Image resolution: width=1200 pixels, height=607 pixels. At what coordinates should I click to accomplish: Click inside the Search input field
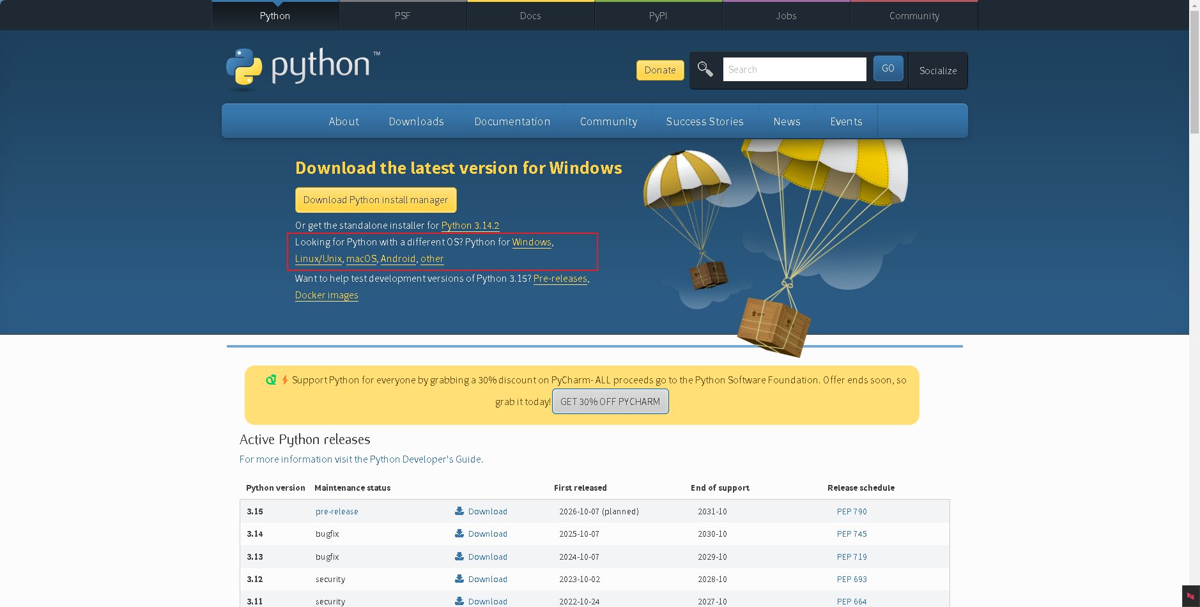click(794, 69)
